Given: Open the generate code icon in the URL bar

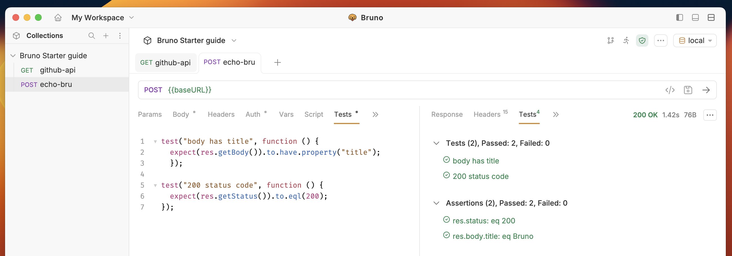Looking at the screenshot, I should (x=670, y=90).
